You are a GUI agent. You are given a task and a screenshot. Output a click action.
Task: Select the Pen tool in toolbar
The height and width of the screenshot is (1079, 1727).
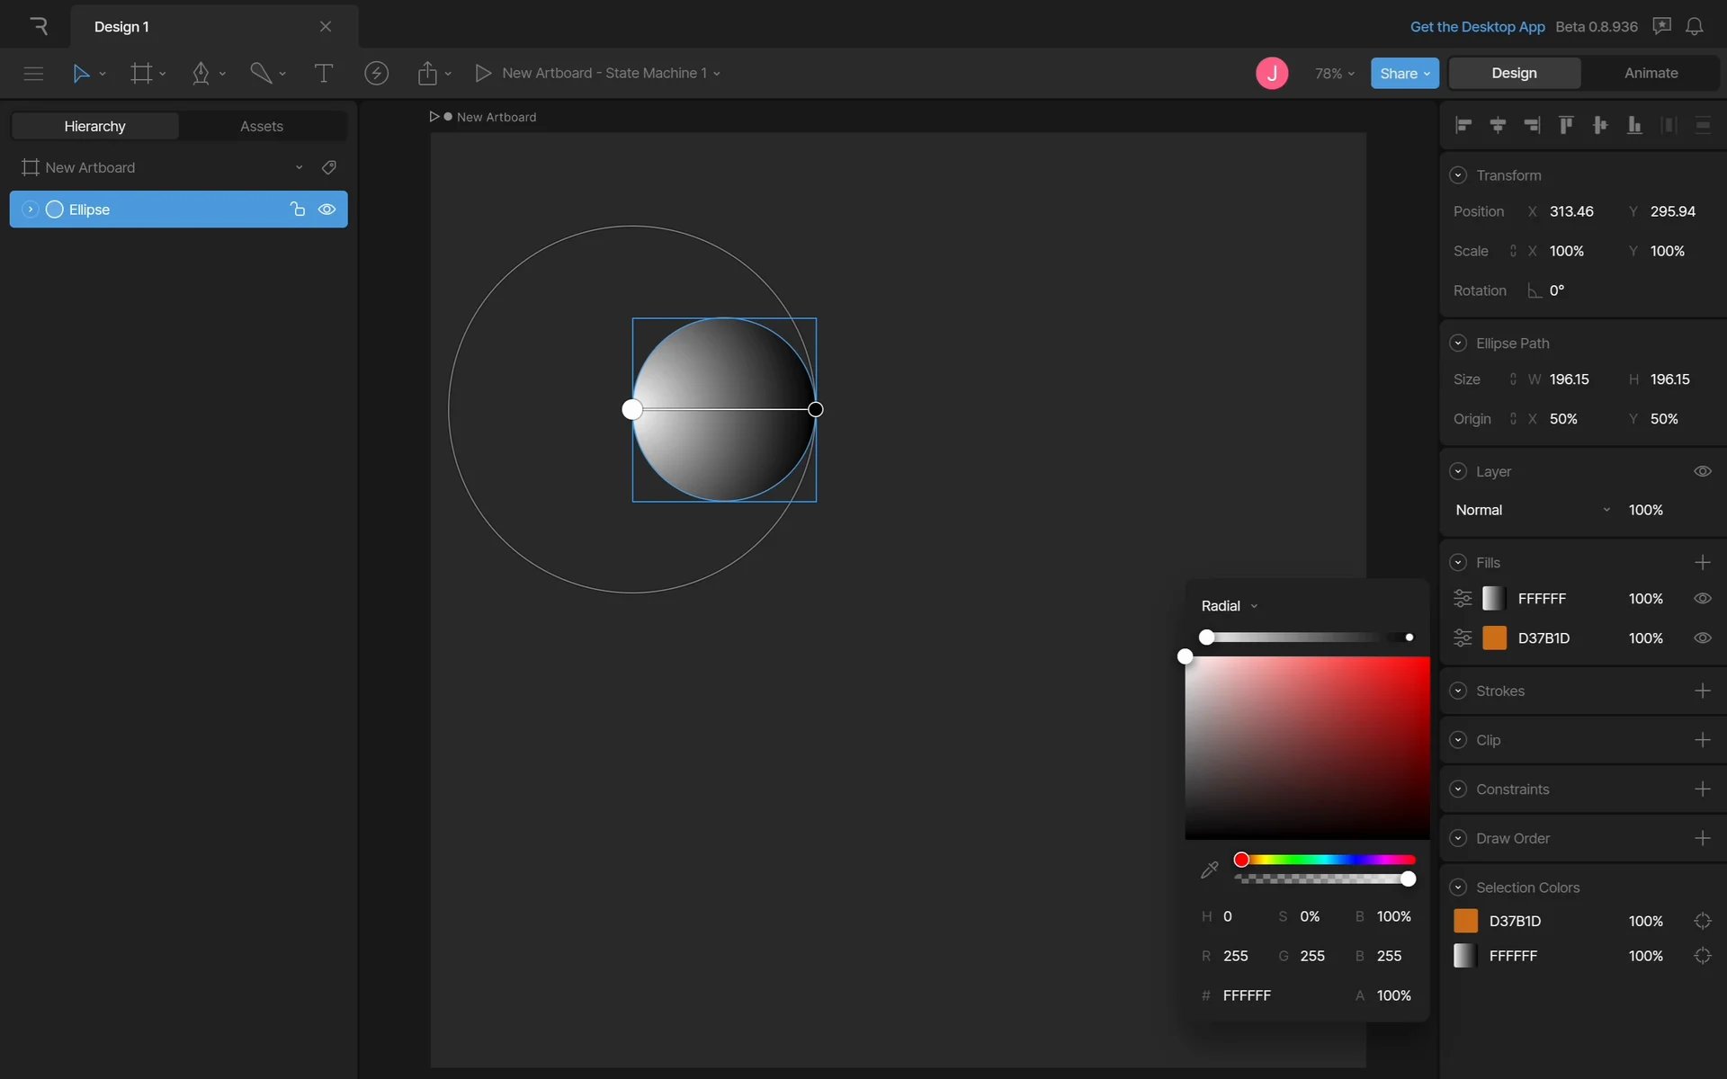coord(201,73)
